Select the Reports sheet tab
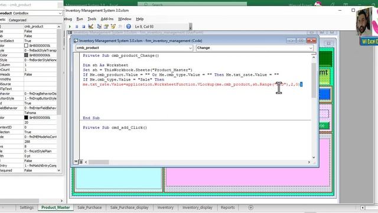 (x=227, y=208)
